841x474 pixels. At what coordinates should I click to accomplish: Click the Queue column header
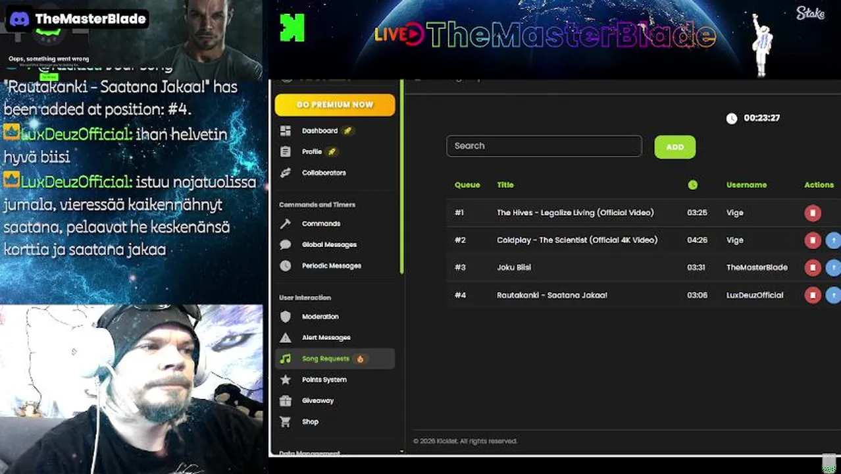(467, 185)
